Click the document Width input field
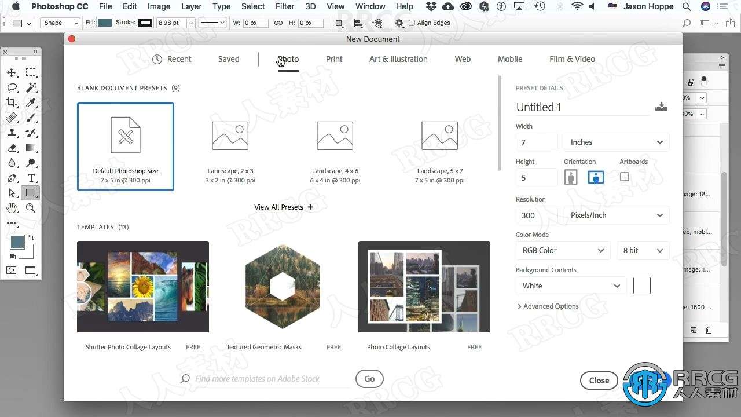The width and height of the screenshot is (741, 417). [537, 142]
